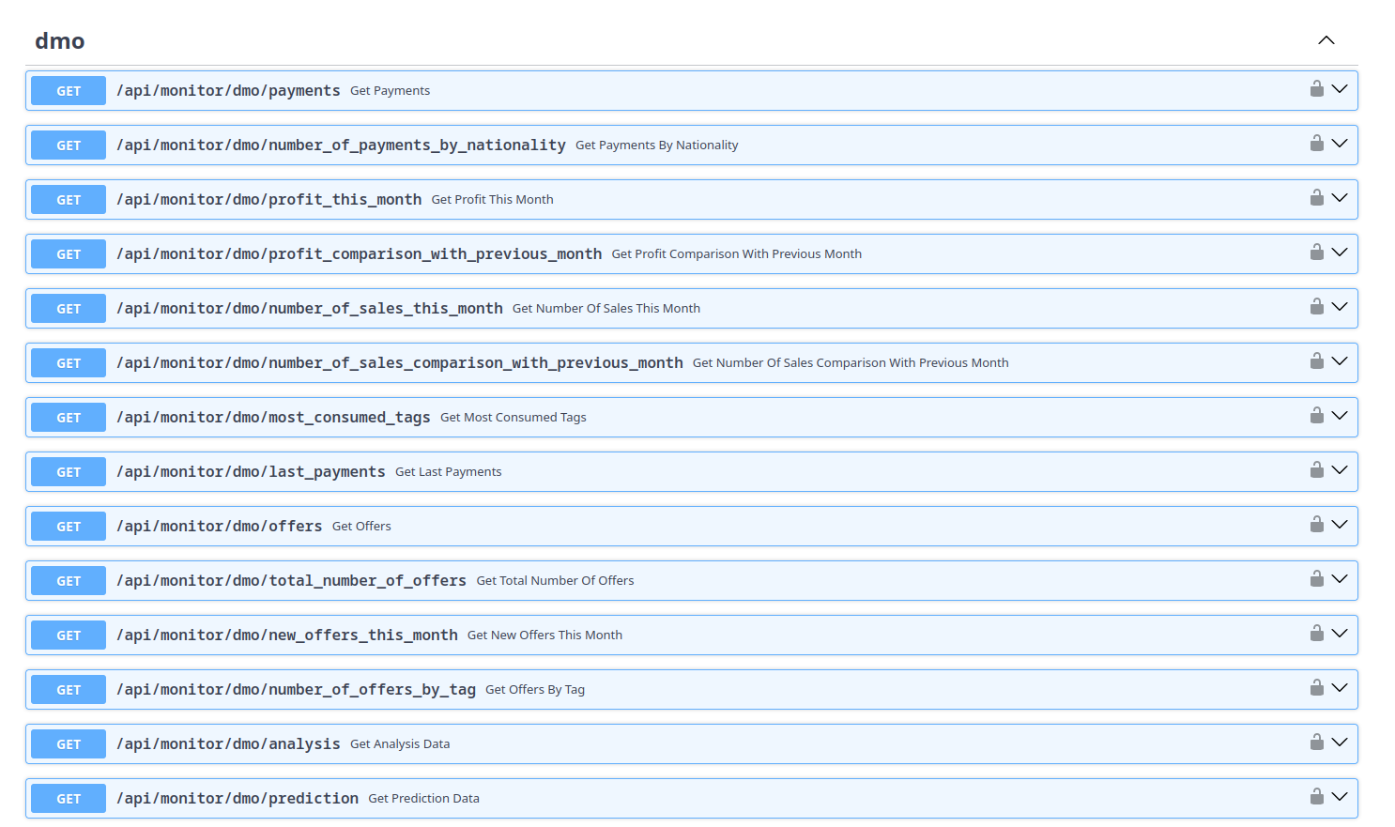Expand number_of_payments_by_nationality endpoint

click(x=1339, y=145)
